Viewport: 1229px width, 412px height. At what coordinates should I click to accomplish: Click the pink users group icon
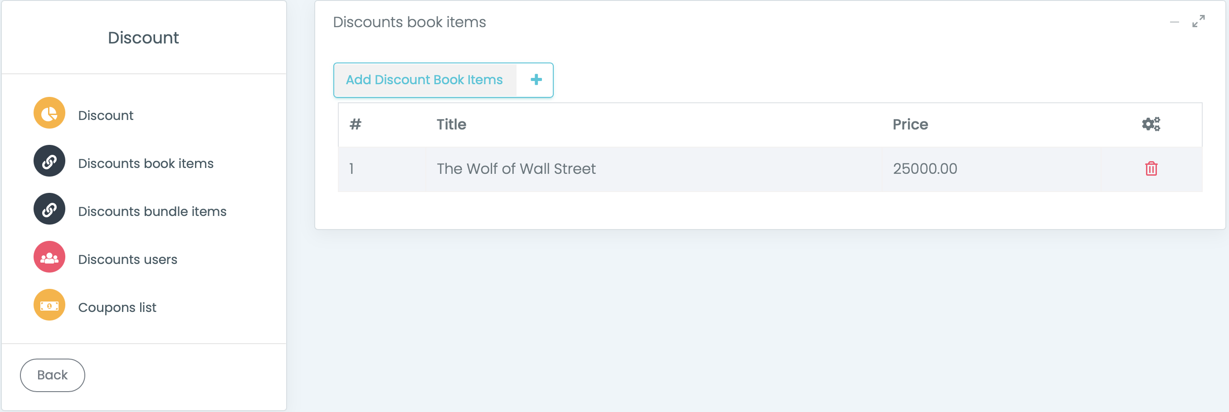(x=49, y=258)
